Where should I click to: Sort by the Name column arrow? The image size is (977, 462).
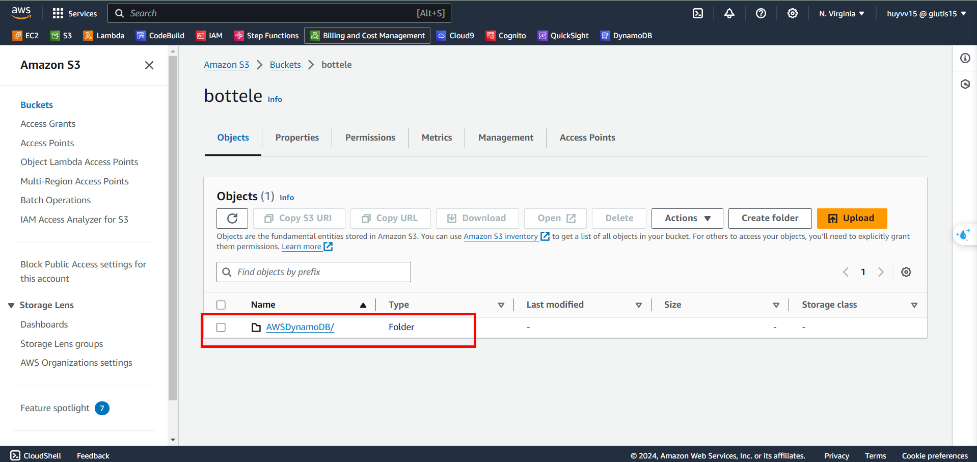[363, 305]
